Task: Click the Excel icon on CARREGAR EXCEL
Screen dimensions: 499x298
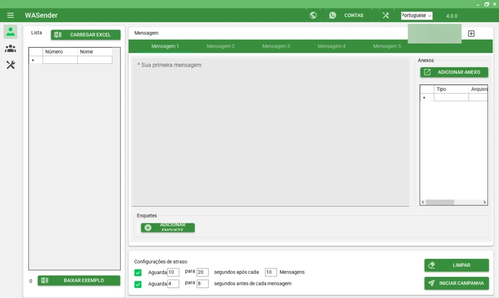Action: click(x=58, y=35)
